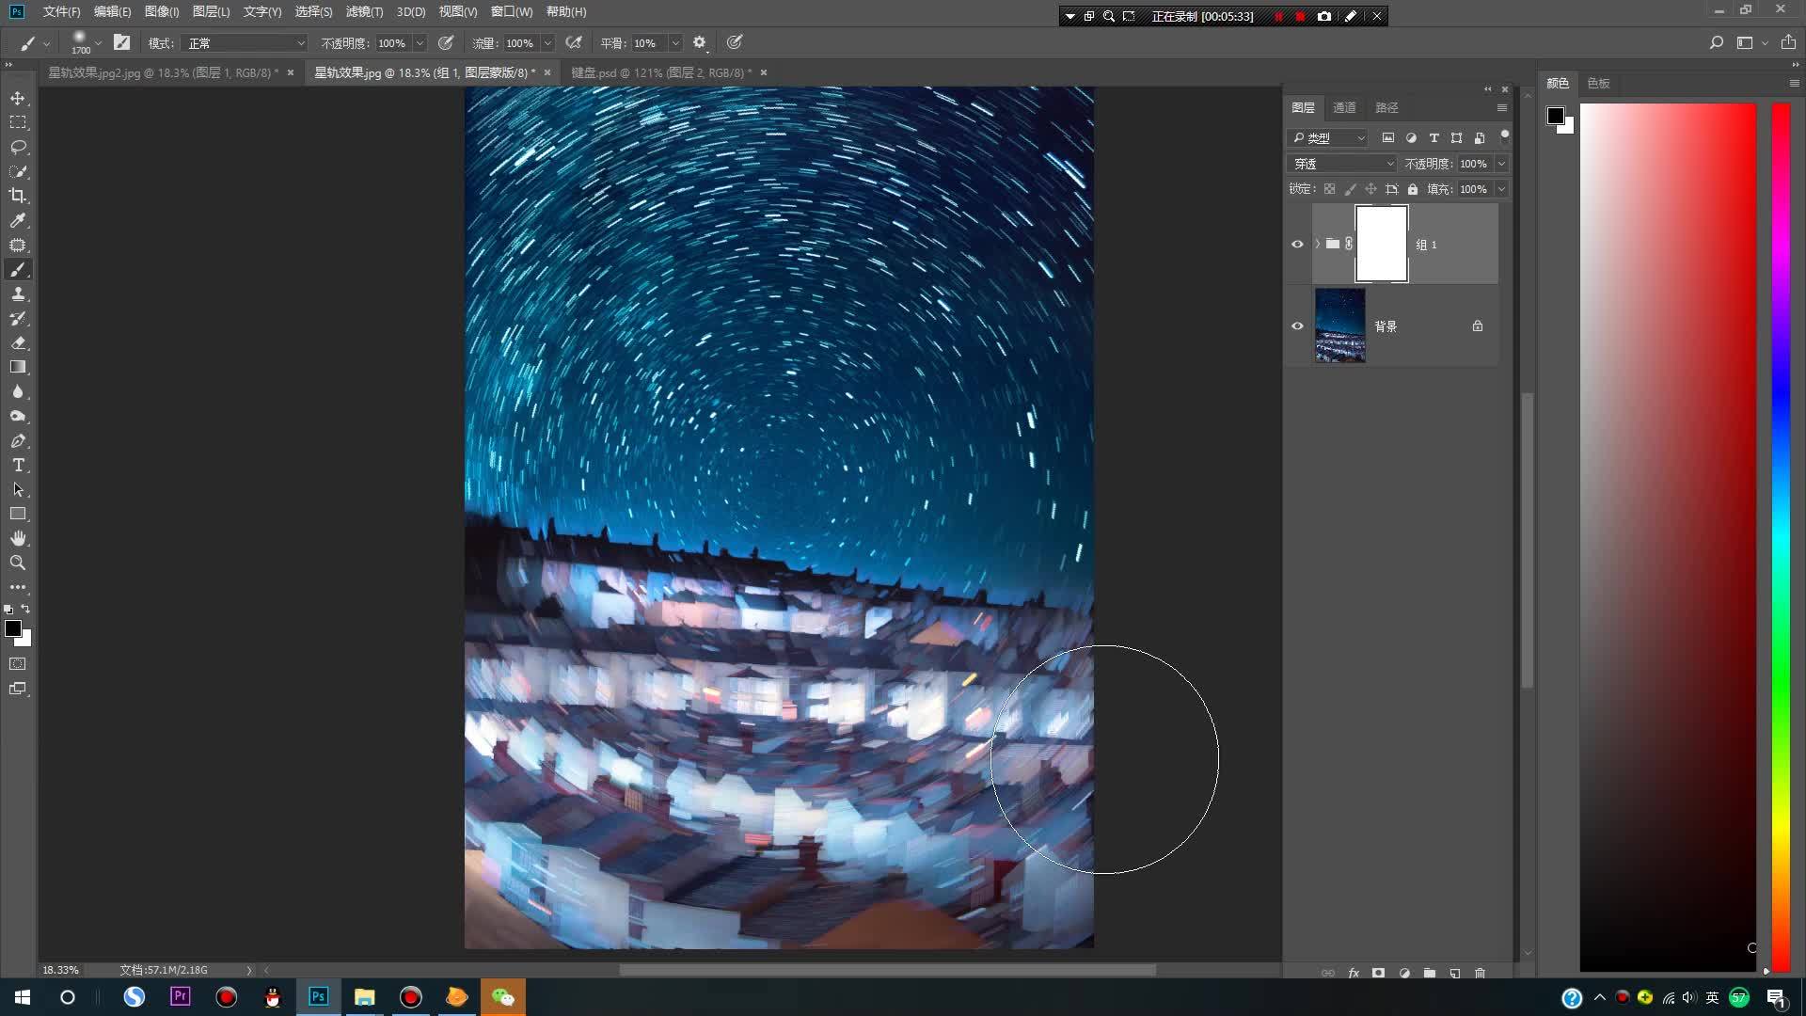Open the brush blend mode dropdown
Screen dimensions: 1806x1016
point(246,43)
